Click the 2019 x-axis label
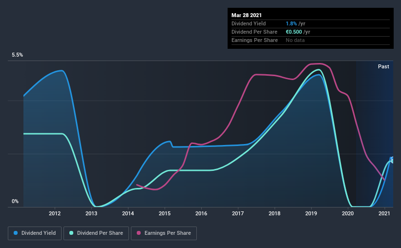 [x=311, y=213]
